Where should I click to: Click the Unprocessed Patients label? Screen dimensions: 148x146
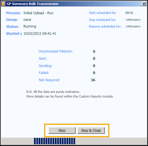pyautogui.click(x=56, y=51)
